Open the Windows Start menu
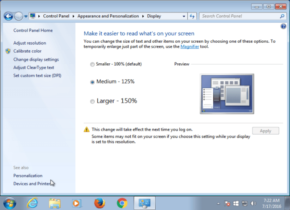290x210 pixels. (10, 203)
